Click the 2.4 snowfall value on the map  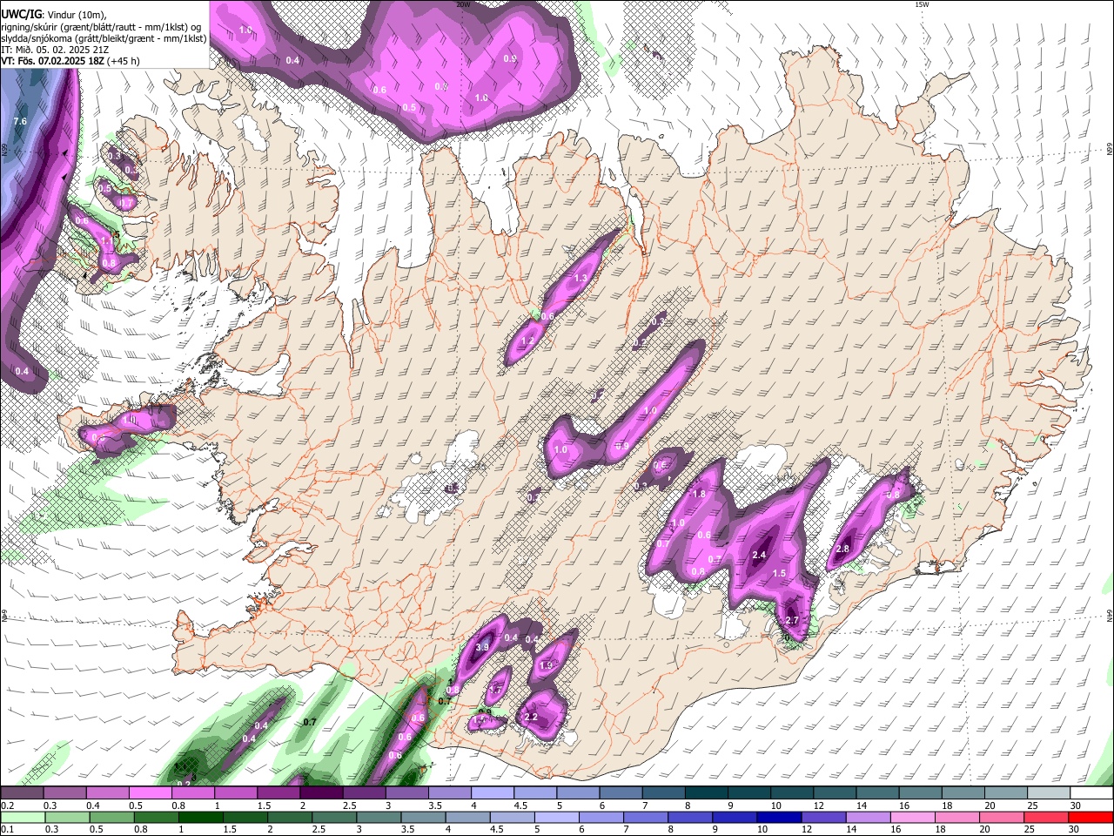point(758,555)
